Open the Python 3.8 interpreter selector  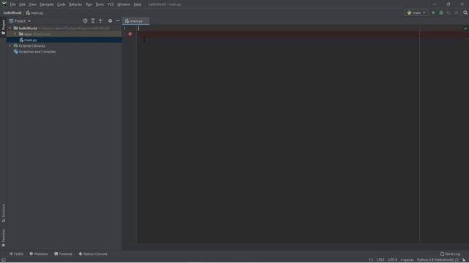(x=437, y=260)
